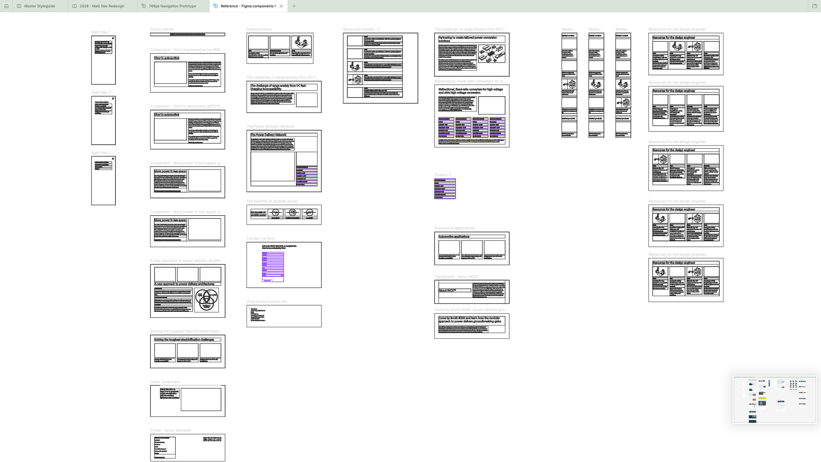
Task: Select the Contact me form frame label
Action: [260, 239]
